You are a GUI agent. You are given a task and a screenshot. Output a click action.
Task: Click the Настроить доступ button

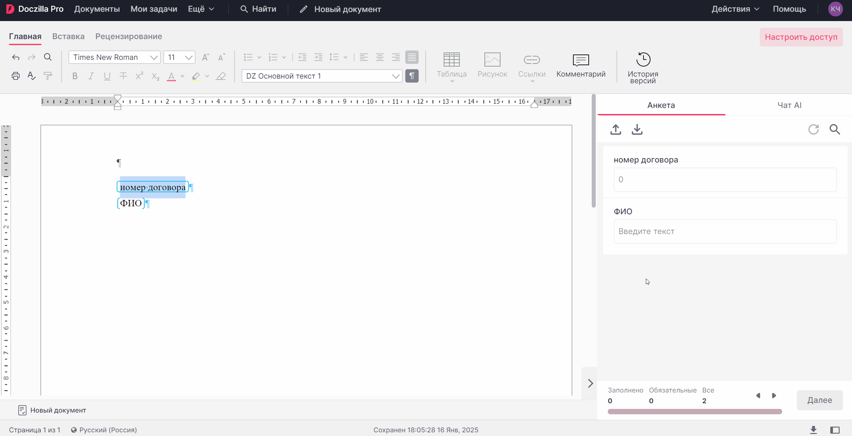[x=801, y=37]
